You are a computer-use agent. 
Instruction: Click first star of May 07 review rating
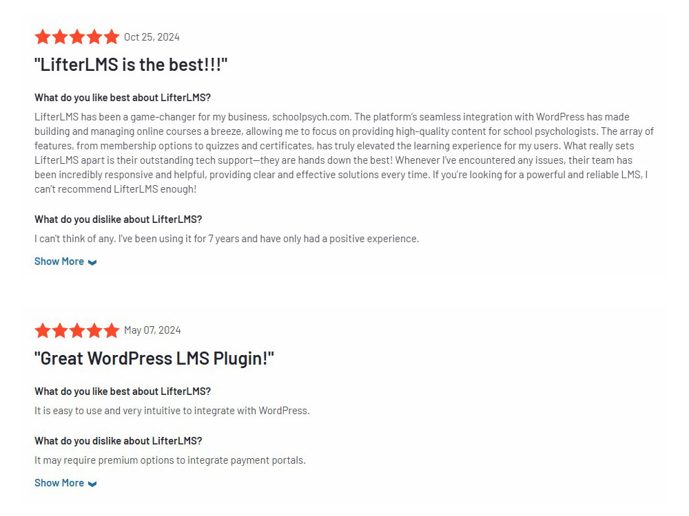click(43, 330)
